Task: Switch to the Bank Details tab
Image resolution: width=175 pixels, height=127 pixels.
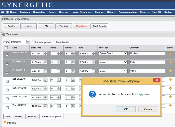Action: pyautogui.click(x=99, y=26)
